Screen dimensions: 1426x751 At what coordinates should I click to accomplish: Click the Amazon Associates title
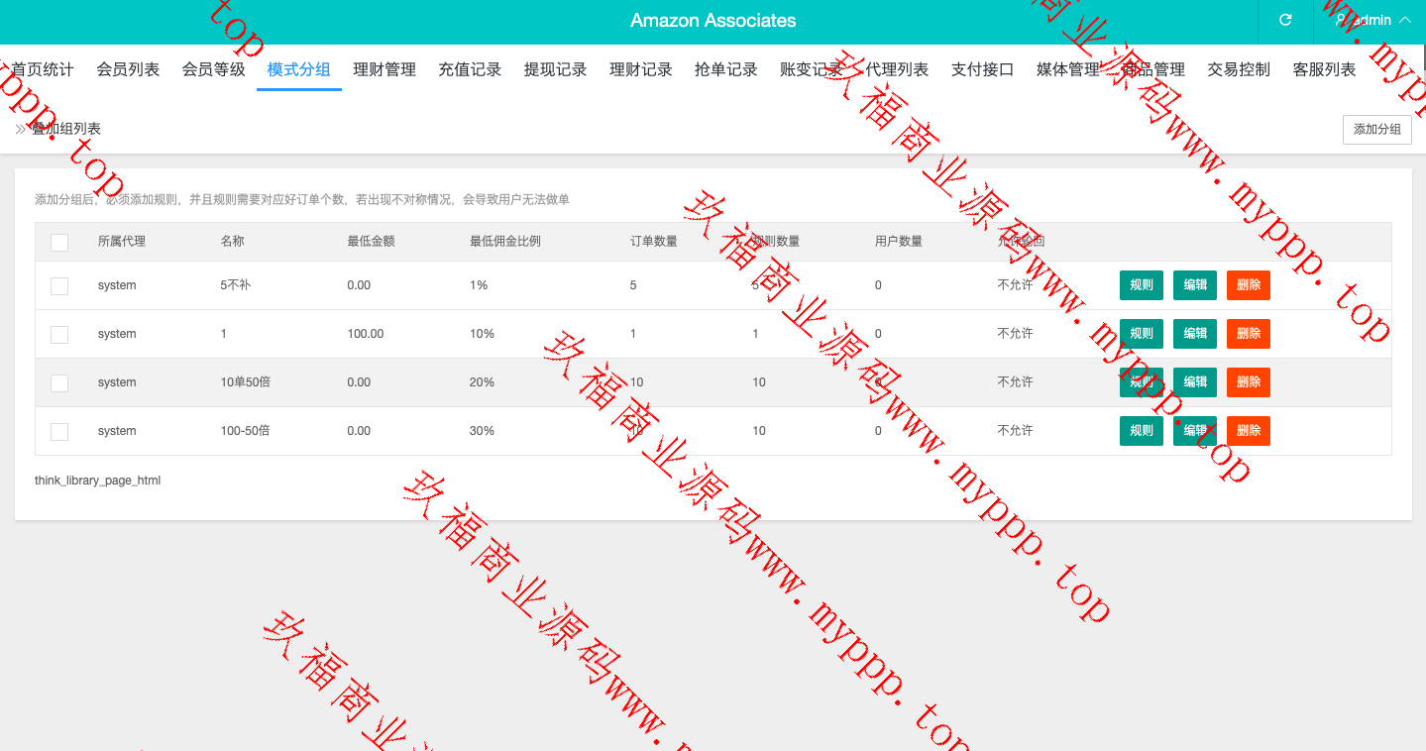click(713, 21)
